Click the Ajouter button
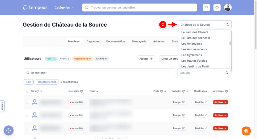Image resolution: width=257 pixels, height=139 pixels. 146,59
